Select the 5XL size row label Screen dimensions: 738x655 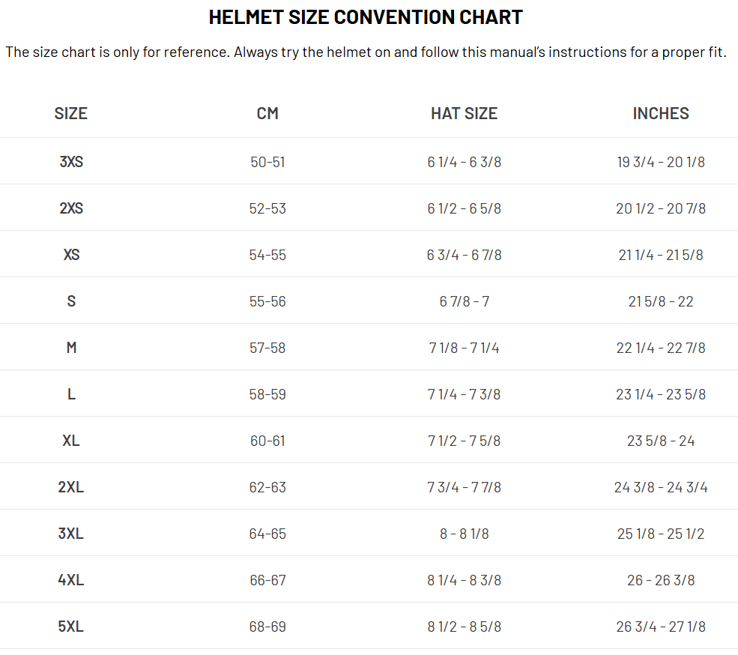pos(71,627)
